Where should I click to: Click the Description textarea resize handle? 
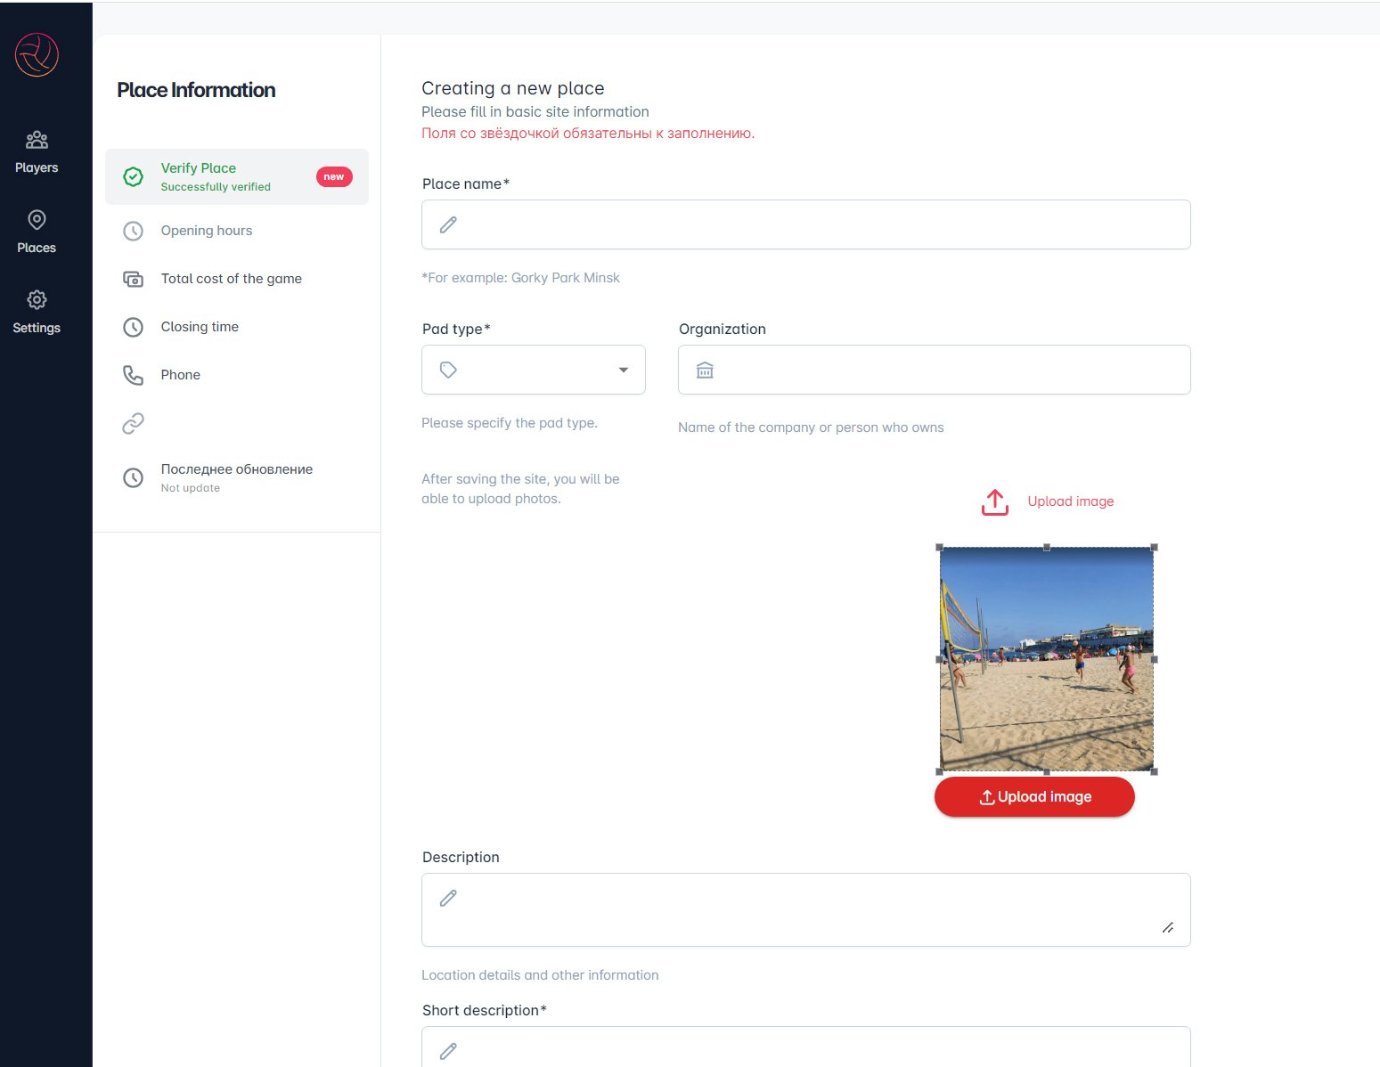(x=1168, y=927)
